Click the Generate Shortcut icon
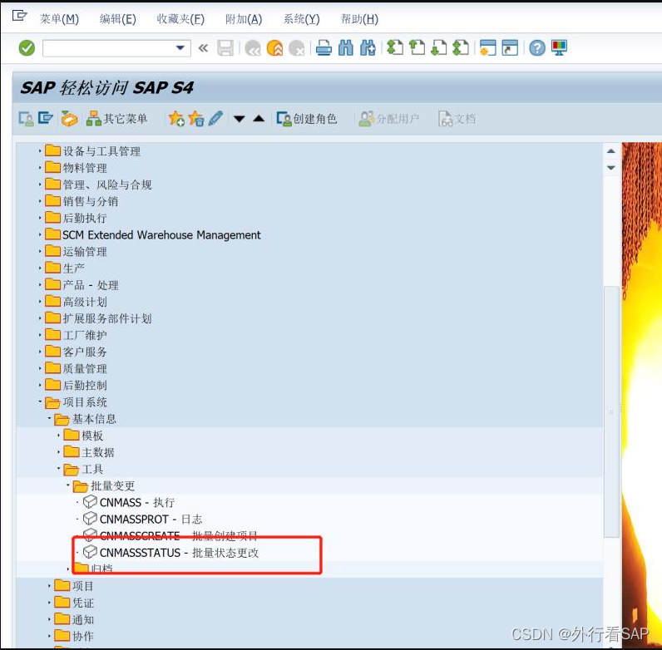 pyautogui.click(x=510, y=48)
